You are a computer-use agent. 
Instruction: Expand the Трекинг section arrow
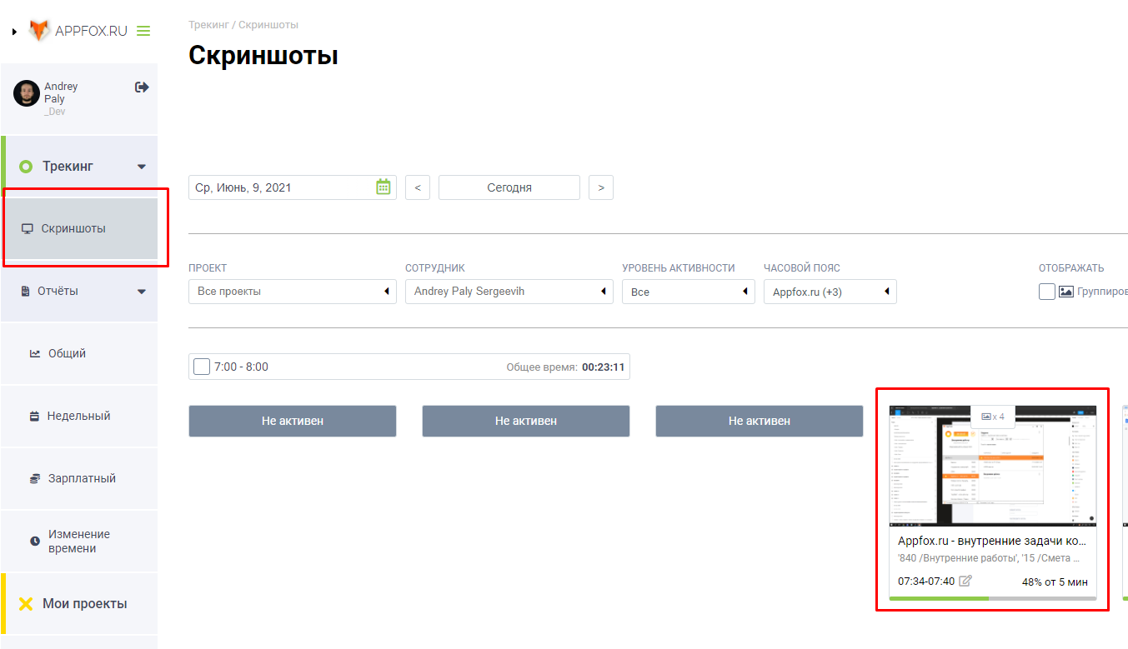click(142, 167)
